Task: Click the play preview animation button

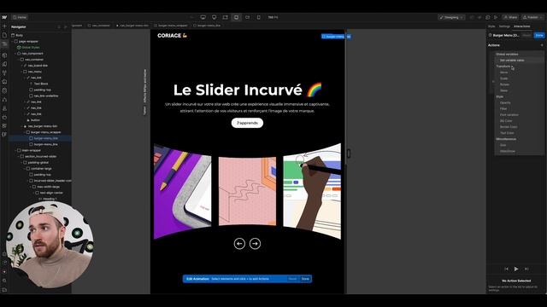Action: [x=516, y=269]
